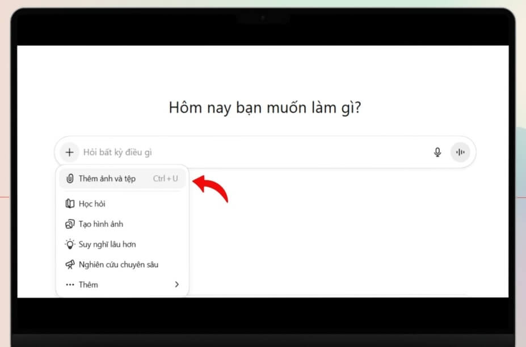This screenshot has width=526, height=347.
Task: Click the telescope icon for Nghiên cứu chuyên sâu
Action: (70, 264)
